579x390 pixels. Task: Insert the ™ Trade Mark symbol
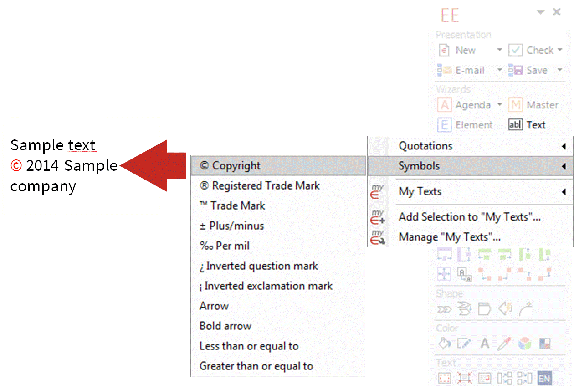pos(278,206)
